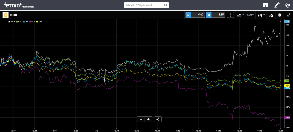Click the BNB coin logo icon
The width and height of the screenshot is (293, 132).
5,15
